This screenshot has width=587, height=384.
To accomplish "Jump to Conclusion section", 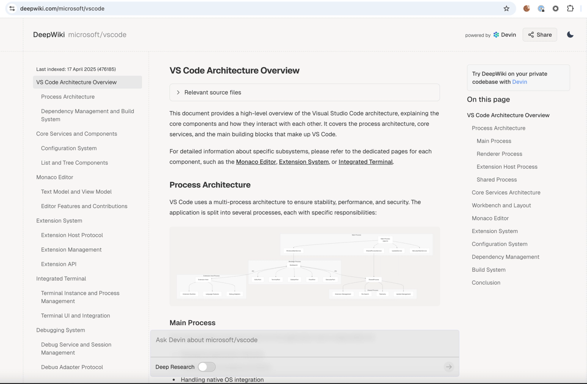I will click(x=486, y=282).
